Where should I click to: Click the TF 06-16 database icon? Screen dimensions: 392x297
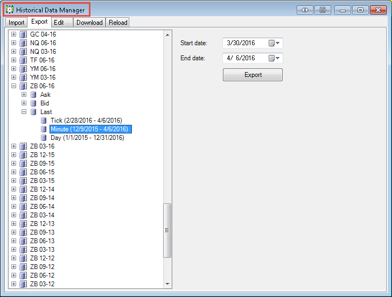(23, 60)
